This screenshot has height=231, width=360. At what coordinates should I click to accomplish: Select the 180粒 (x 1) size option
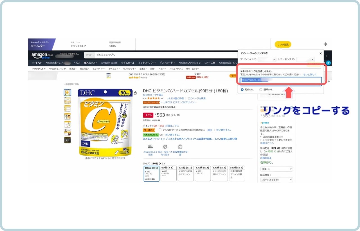tap(151, 174)
